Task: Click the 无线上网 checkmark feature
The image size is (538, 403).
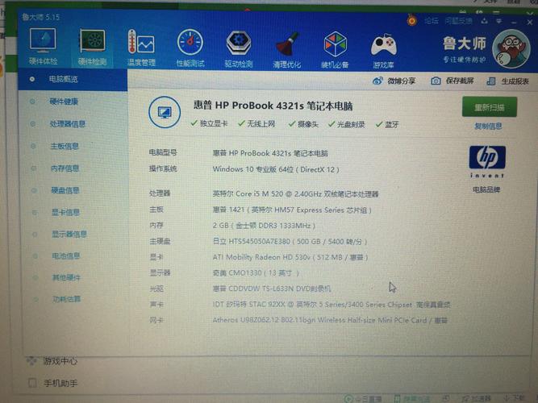Action: pyautogui.click(x=256, y=124)
